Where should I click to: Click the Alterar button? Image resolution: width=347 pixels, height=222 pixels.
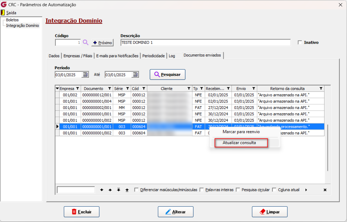tap(175, 212)
